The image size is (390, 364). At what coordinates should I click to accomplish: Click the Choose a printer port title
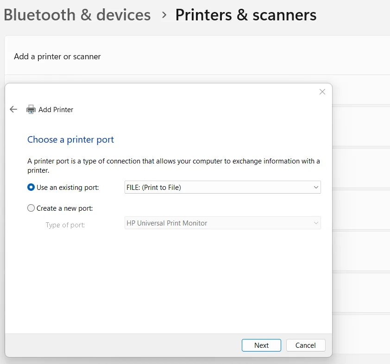pos(70,139)
